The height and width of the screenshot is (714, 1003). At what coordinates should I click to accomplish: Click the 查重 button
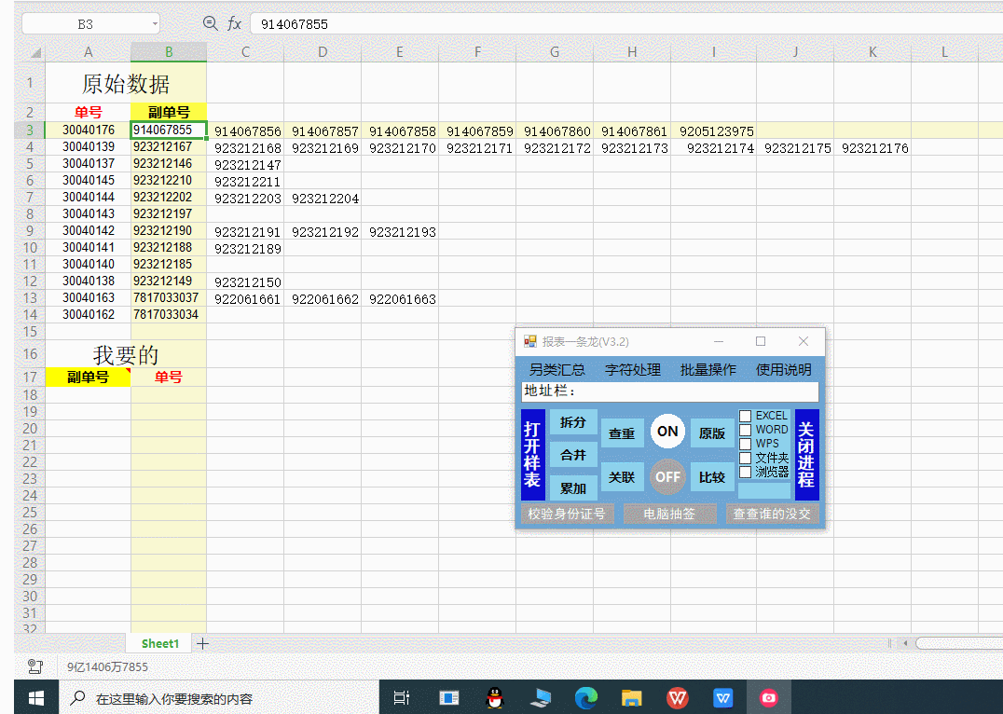click(622, 433)
